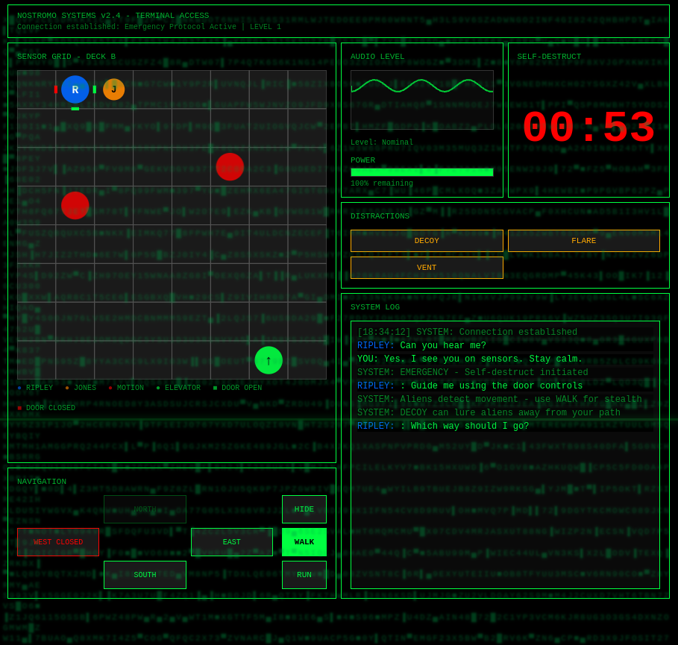Image resolution: width=678 pixels, height=645 pixels.
Task: Click the RIPLEY legend entry
Action: (x=35, y=388)
